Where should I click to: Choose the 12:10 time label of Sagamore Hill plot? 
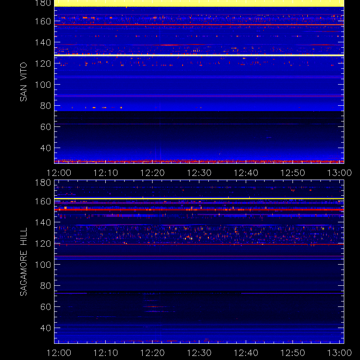106,353
